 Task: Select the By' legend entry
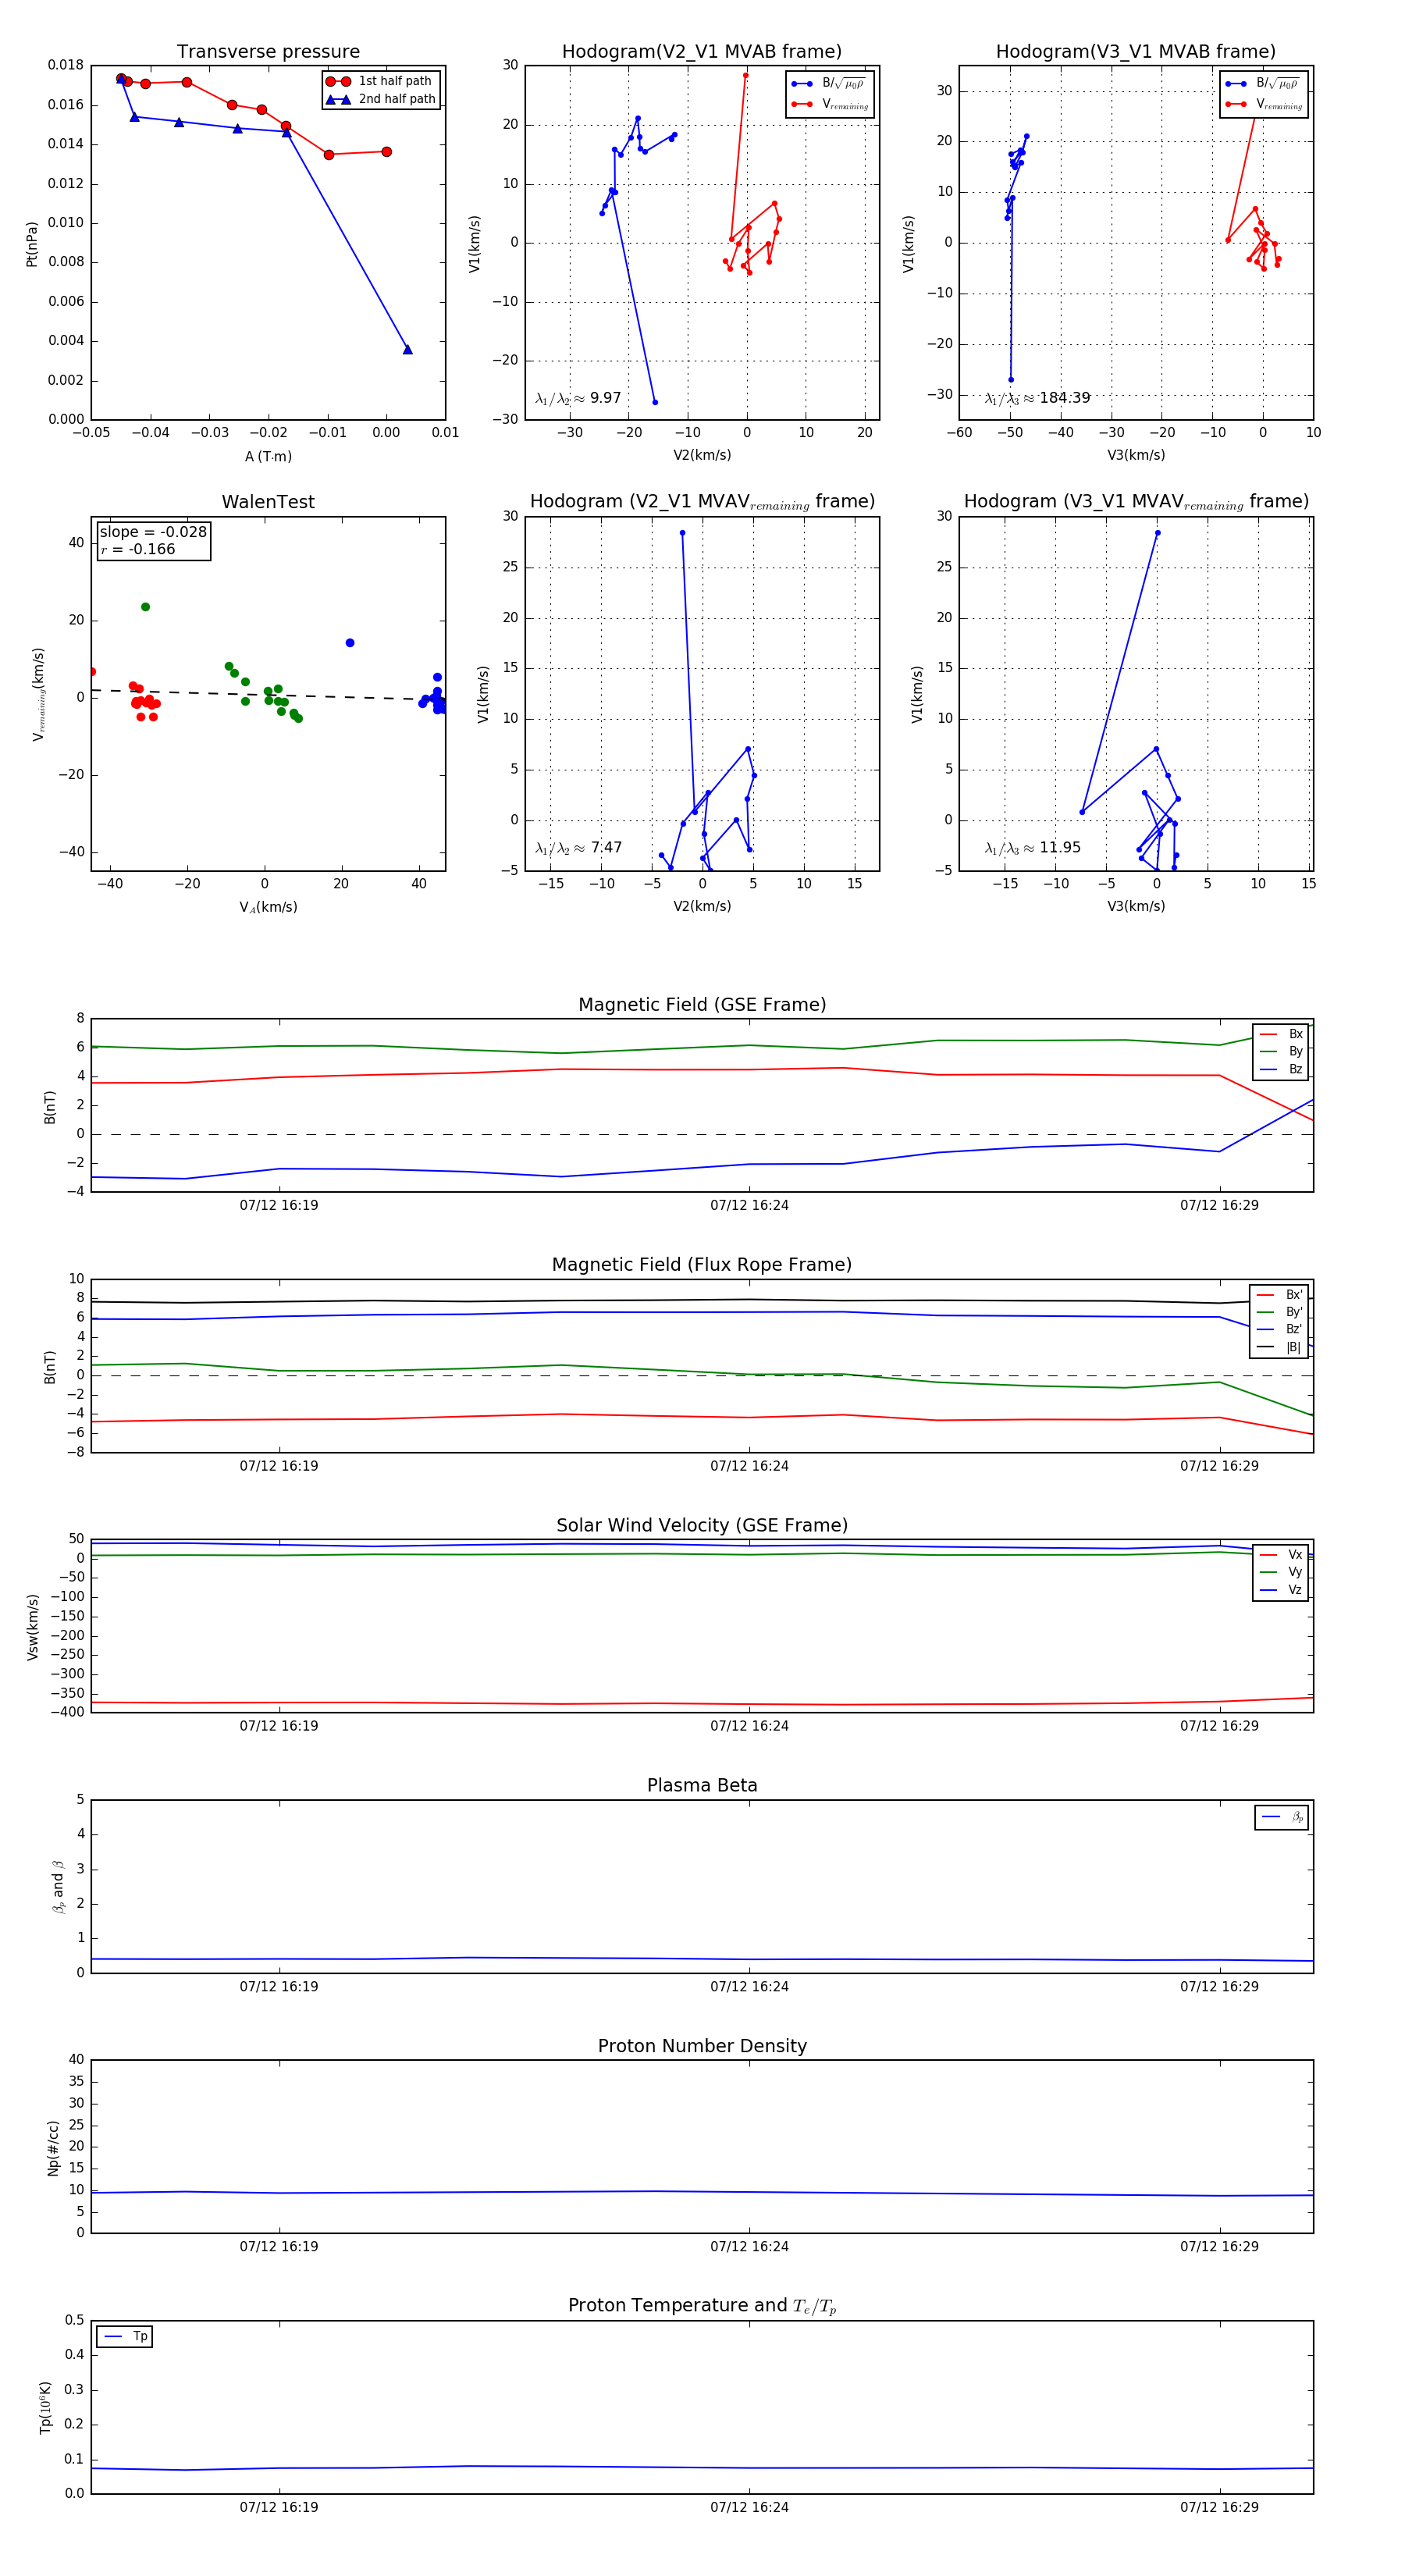[1279, 1312]
